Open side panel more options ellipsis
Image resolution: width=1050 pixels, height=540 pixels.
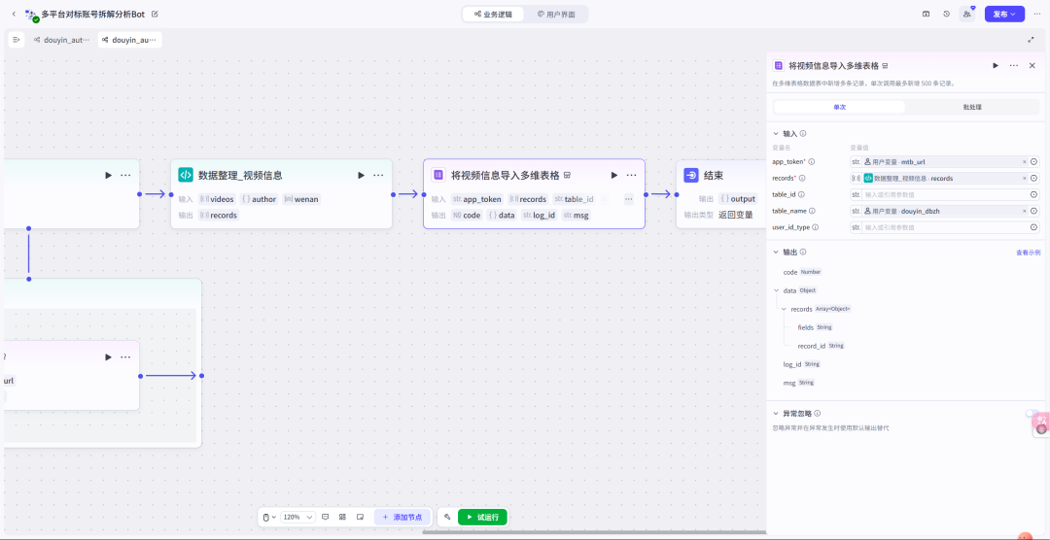point(1014,66)
